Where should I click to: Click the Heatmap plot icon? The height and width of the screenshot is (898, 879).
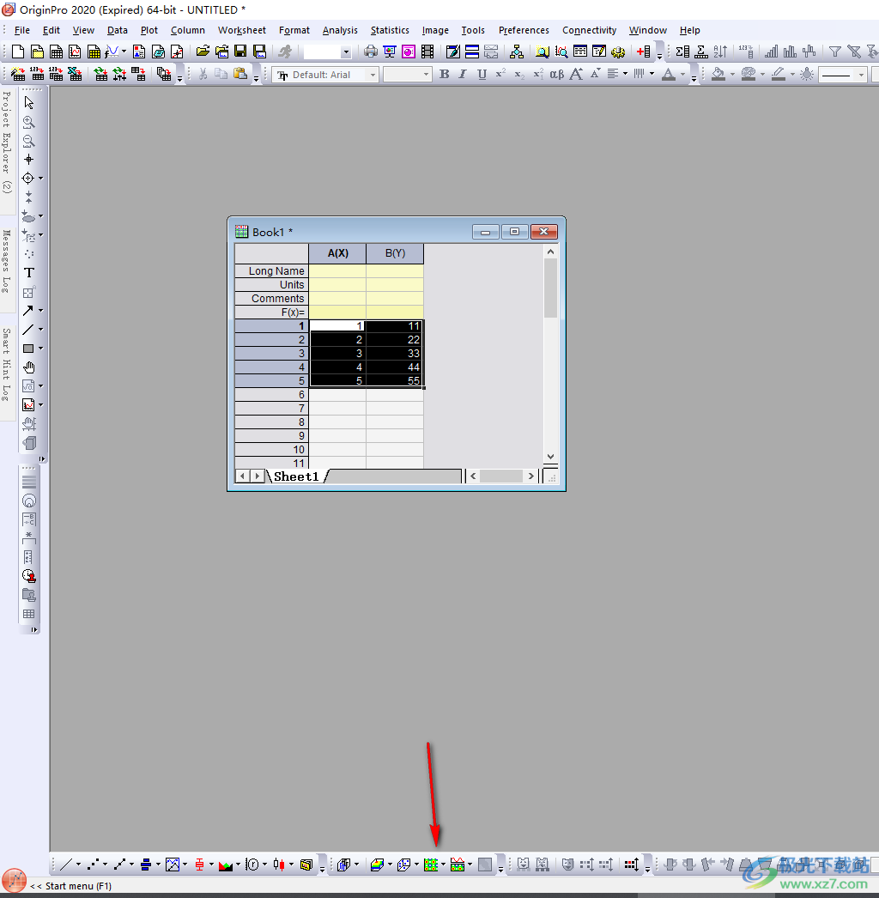click(x=431, y=865)
